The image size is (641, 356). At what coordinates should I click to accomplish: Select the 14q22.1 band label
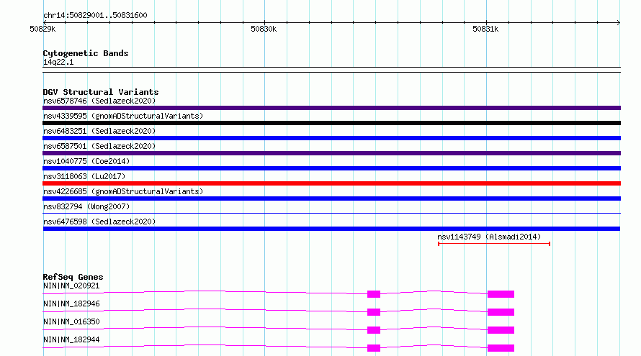(x=58, y=62)
